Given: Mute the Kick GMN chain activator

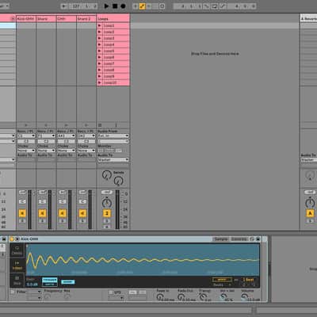Looking at the screenshot, I should (22, 213).
